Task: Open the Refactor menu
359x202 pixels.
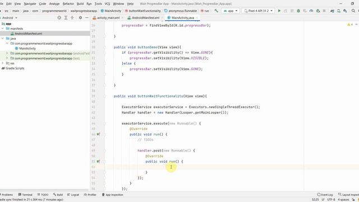Action: 68,4
